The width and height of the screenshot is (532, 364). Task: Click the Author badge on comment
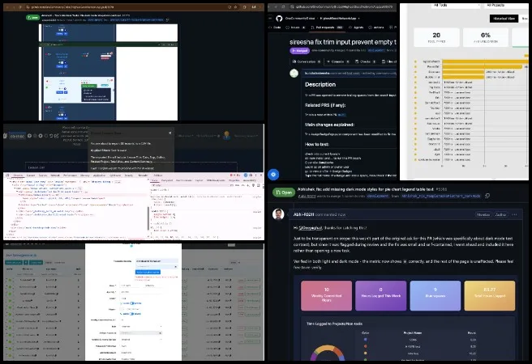500,214
